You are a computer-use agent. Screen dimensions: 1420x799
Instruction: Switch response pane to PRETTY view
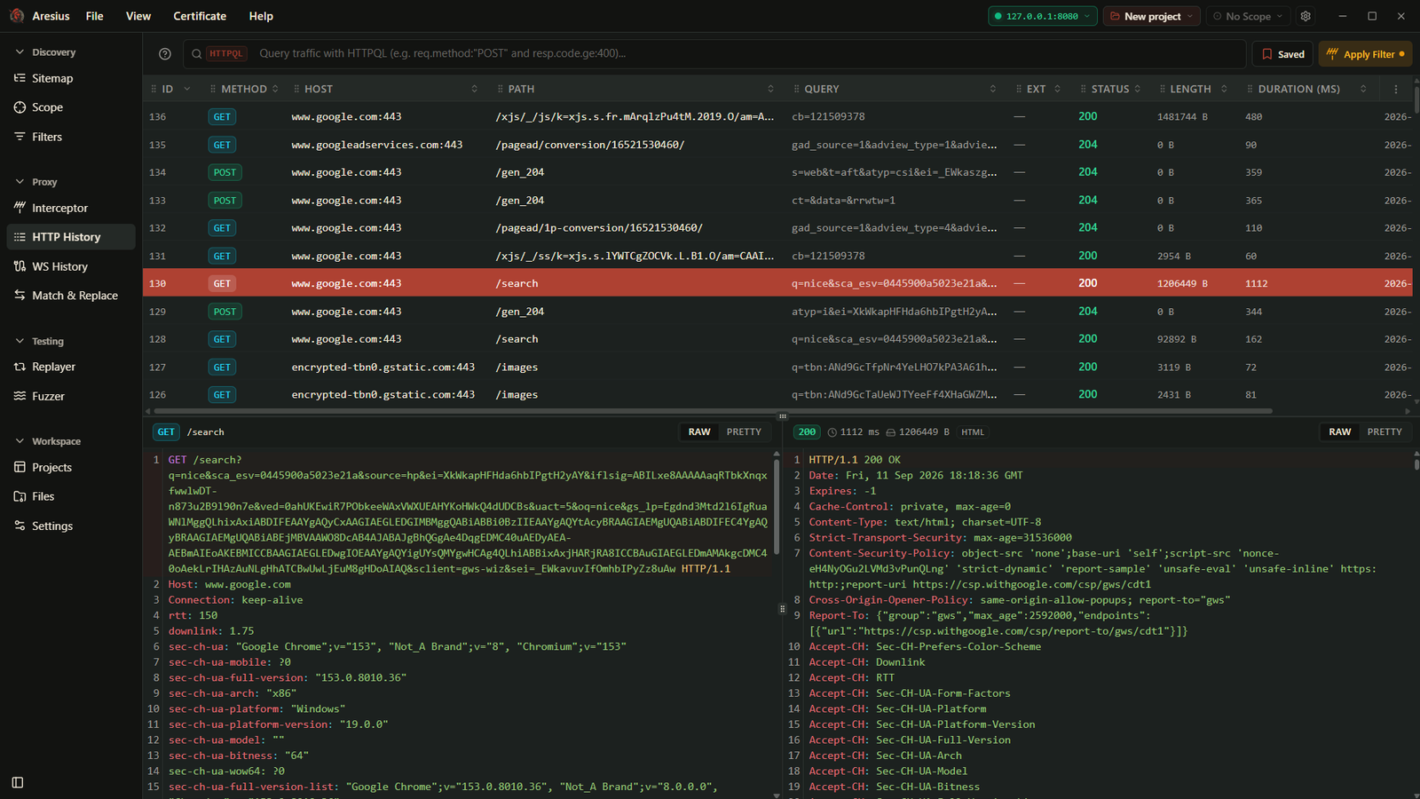click(1384, 432)
